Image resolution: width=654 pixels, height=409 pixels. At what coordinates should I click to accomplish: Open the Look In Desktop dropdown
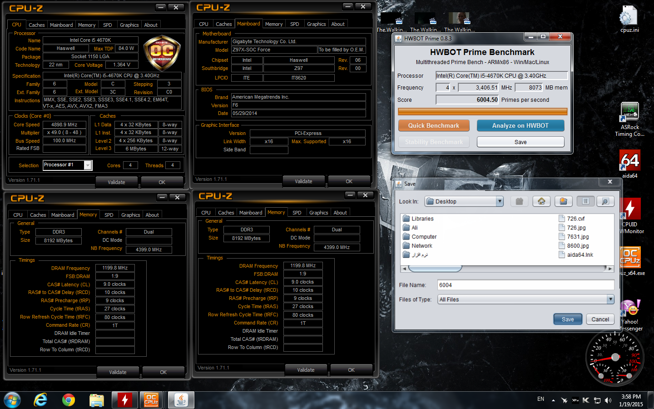click(x=500, y=201)
